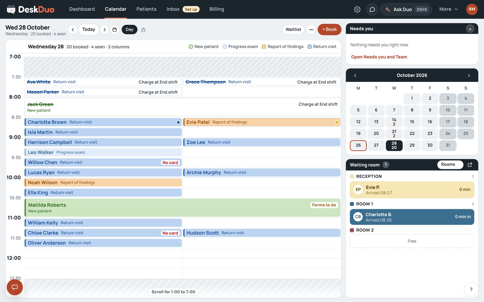Viewport: 484px width, 302px height.
Task: Open Noah Wilson report of findings appointment
Action: click(103, 183)
